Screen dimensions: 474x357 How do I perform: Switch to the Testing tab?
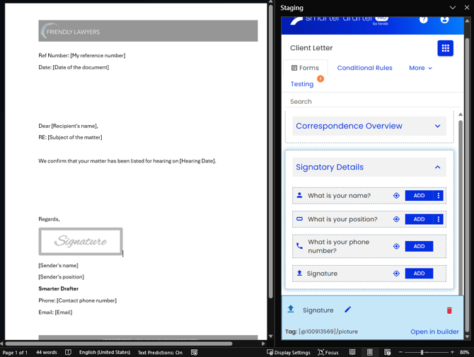pos(302,84)
